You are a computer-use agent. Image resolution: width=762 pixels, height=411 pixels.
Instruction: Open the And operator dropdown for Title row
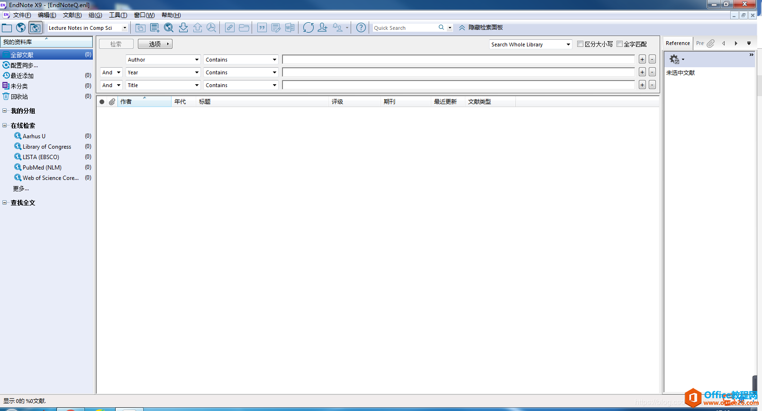coord(111,85)
